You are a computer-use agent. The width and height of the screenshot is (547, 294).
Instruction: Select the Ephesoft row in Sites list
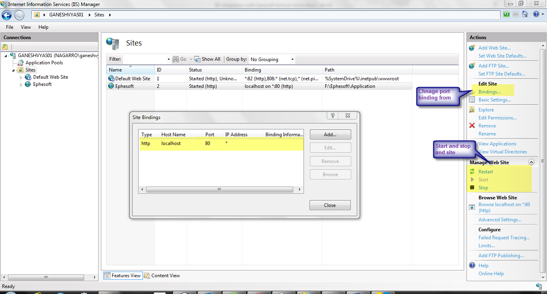click(259, 86)
